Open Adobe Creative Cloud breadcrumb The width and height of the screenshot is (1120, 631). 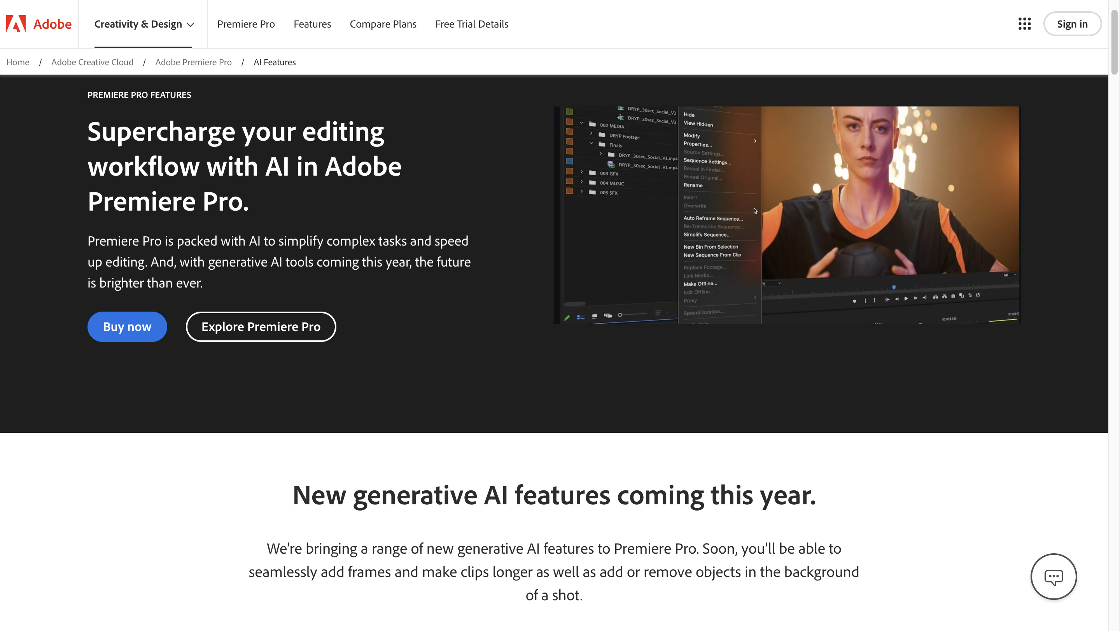click(92, 62)
